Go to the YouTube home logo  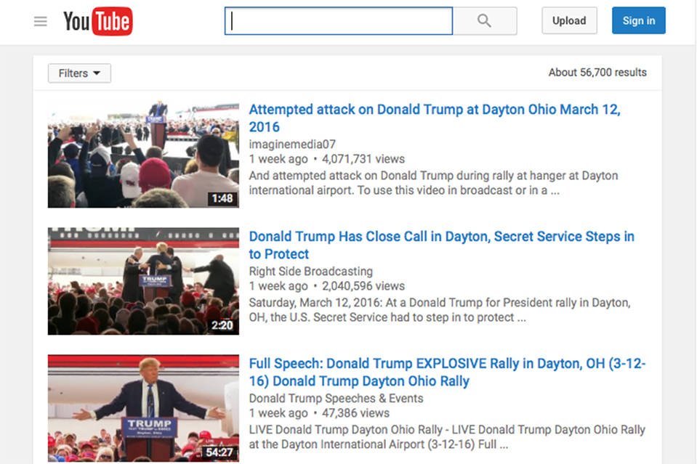coord(98,21)
